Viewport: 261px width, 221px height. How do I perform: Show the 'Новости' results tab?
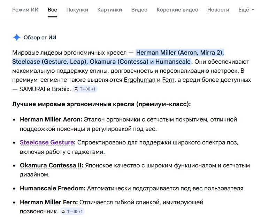pos(218,10)
